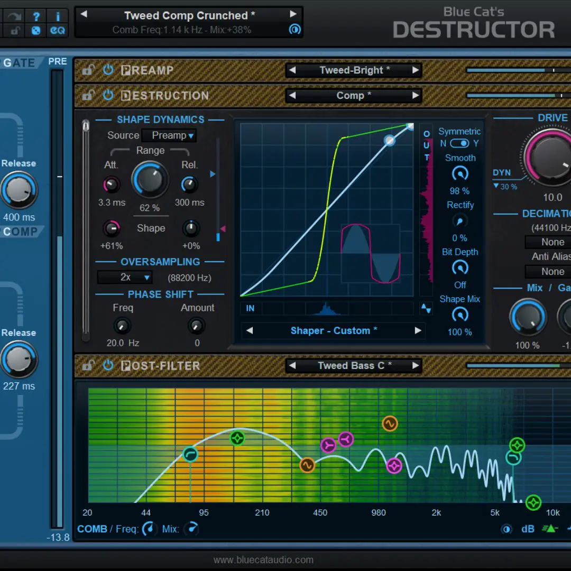Image resolution: width=571 pixels, height=571 pixels.
Task: Expand the DYN 30 % triangle
Action: coord(496,186)
